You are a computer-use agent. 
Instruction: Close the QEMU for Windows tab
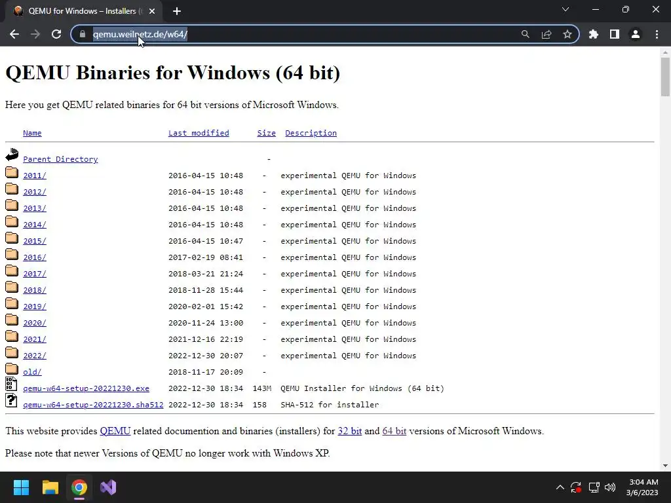click(152, 11)
